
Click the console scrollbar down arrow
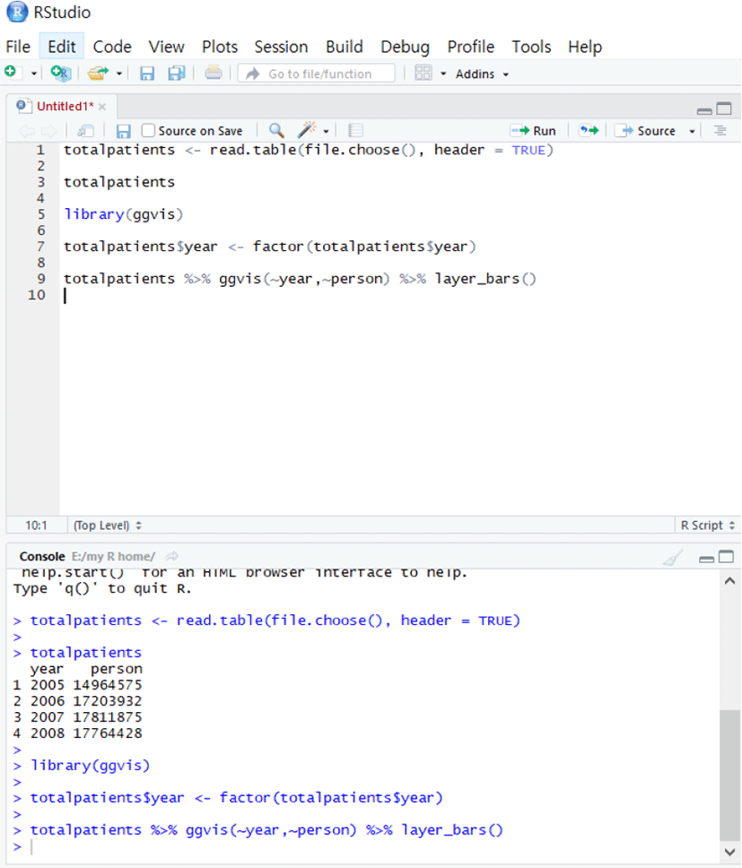[729, 851]
